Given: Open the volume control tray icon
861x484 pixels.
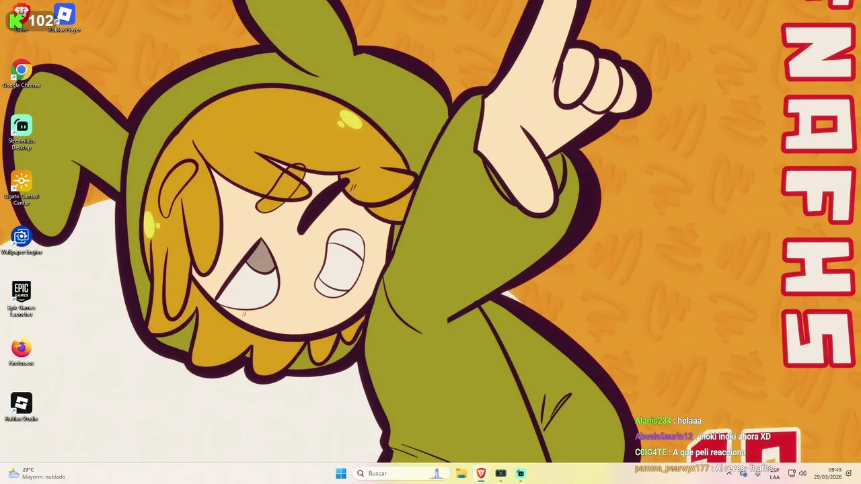Looking at the screenshot, I should [802, 473].
